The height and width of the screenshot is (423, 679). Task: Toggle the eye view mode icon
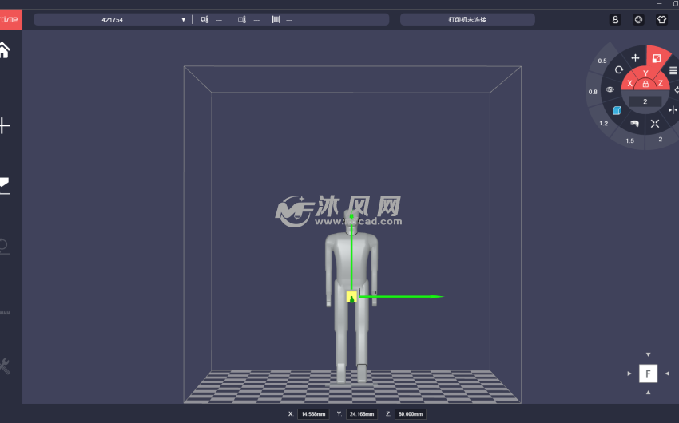[610, 89]
